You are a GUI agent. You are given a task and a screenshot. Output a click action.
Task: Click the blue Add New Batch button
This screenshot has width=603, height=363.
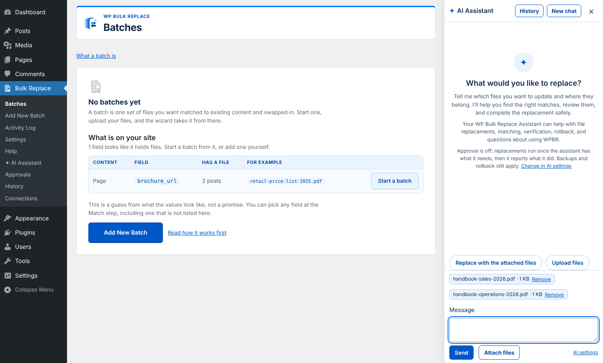point(126,233)
